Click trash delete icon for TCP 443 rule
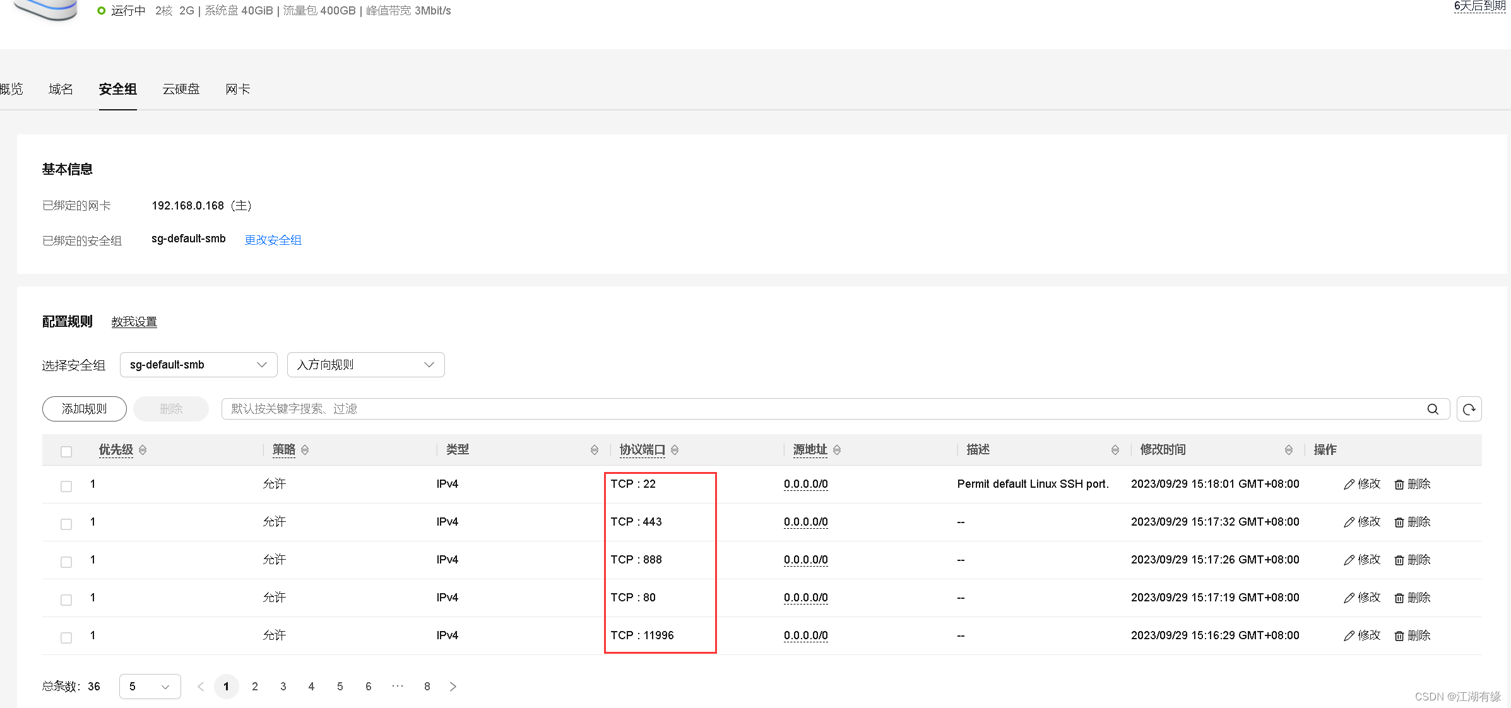This screenshot has width=1511, height=708. pyautogui.click(x=1399, y=522)
